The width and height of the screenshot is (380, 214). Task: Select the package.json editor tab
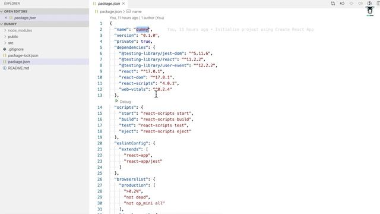(x=109, y=4)
